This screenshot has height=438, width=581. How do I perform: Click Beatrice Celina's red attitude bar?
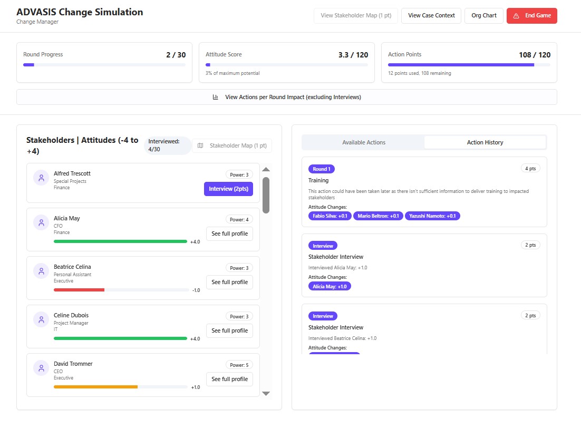click(x=79, y=290)
